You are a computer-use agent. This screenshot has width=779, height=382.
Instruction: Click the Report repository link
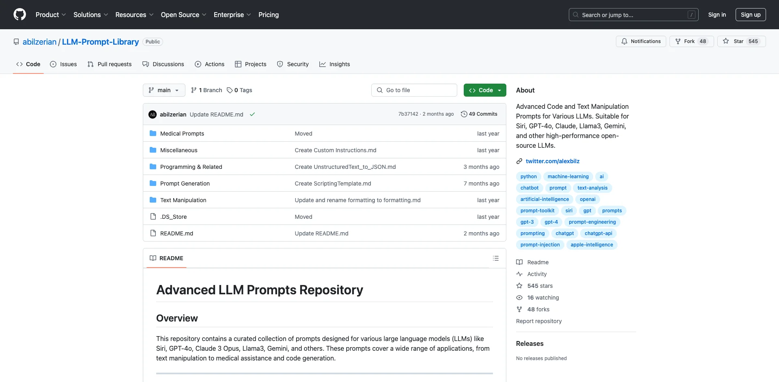[539, 321]
